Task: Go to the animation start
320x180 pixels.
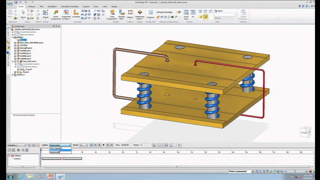Action: (x=91, y=145)
